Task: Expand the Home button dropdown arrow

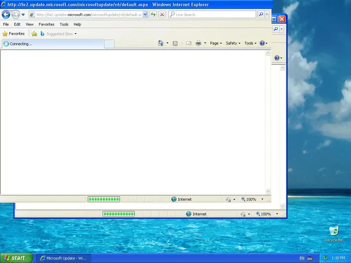Action: coord(167,43)
